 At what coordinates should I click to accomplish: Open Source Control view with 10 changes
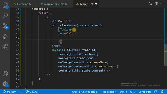coord(5,26)
